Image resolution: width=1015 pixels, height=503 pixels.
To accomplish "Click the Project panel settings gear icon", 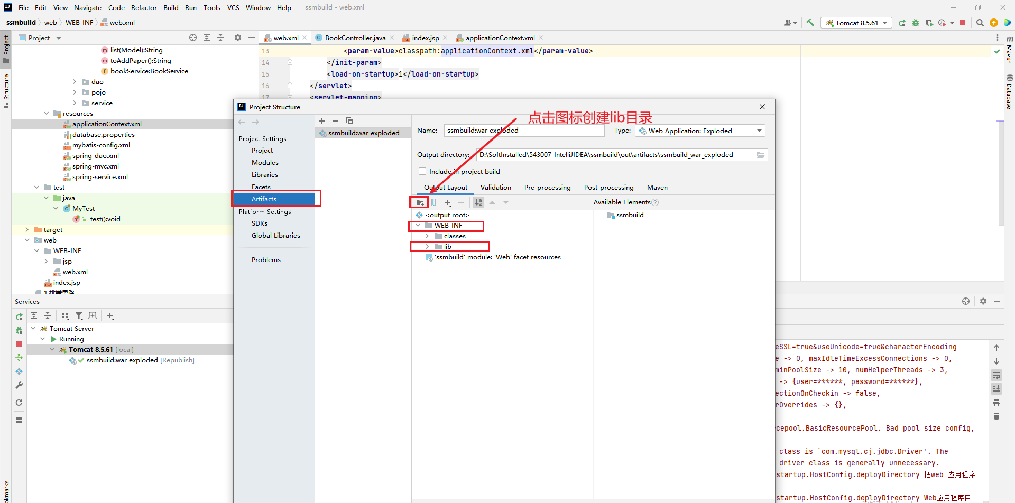I will 238,38.
